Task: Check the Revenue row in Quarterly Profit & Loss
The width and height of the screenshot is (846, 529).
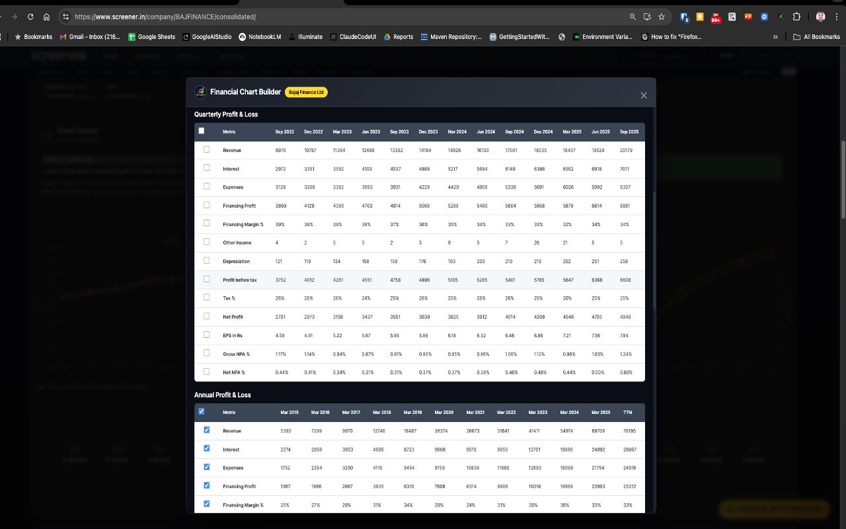Action: tap(206, 150)
